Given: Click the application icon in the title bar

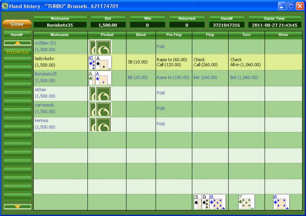Looking at the screenshot, I should point(5,6).
